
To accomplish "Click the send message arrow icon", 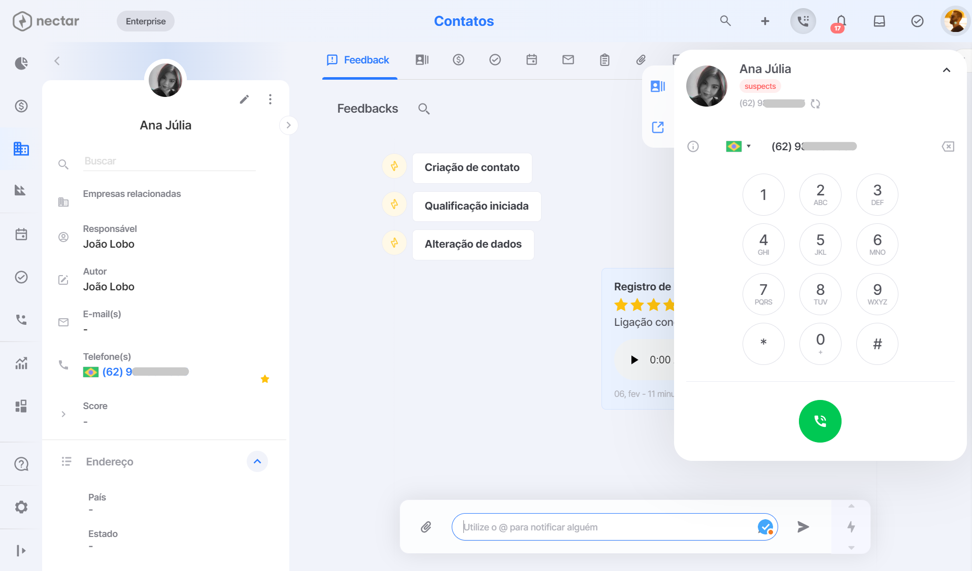I will [803, 527].
